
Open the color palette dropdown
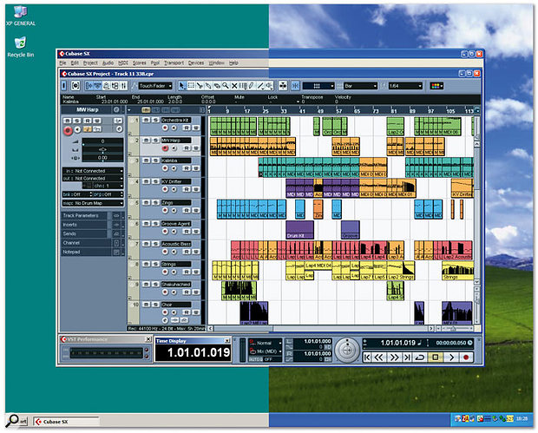tap(436, 86)
